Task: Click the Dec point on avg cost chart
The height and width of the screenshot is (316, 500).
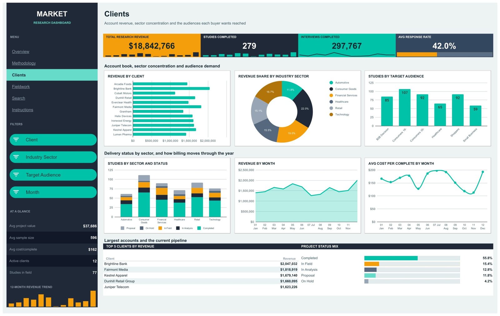Action: coord(483,172)
